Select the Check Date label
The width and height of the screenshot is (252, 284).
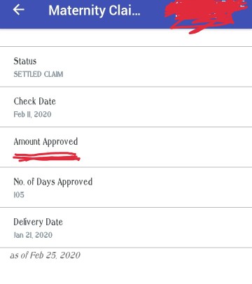click(x=35, y=101)
